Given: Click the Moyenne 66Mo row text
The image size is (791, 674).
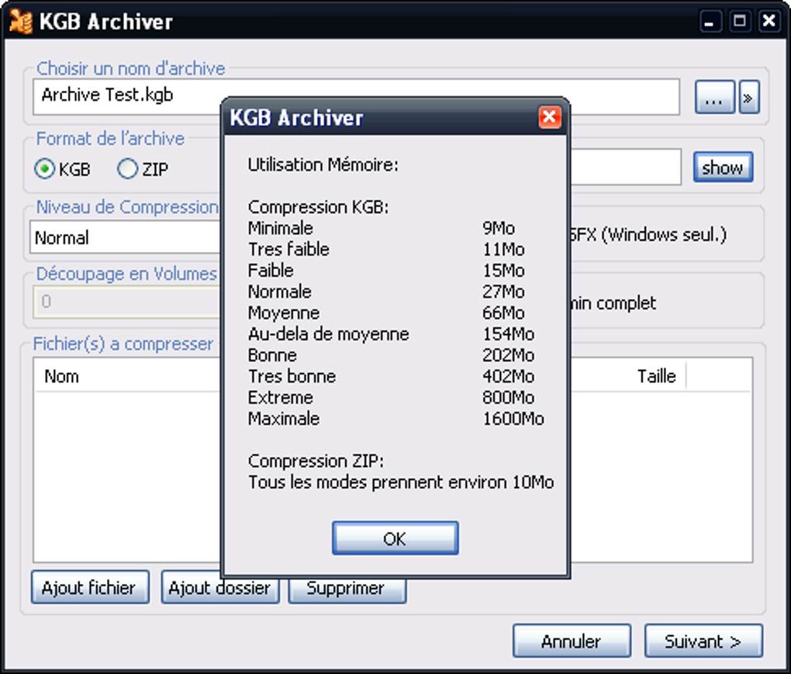Looking at the screenshot, I should [386, 313].
